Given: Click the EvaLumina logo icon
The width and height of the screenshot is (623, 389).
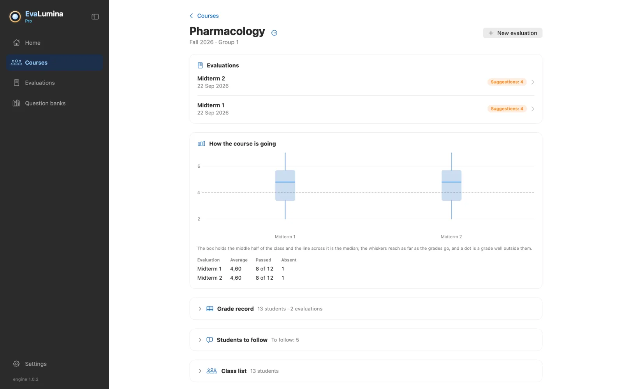Looking at the screenshot, I should click(x=15, y=17).
